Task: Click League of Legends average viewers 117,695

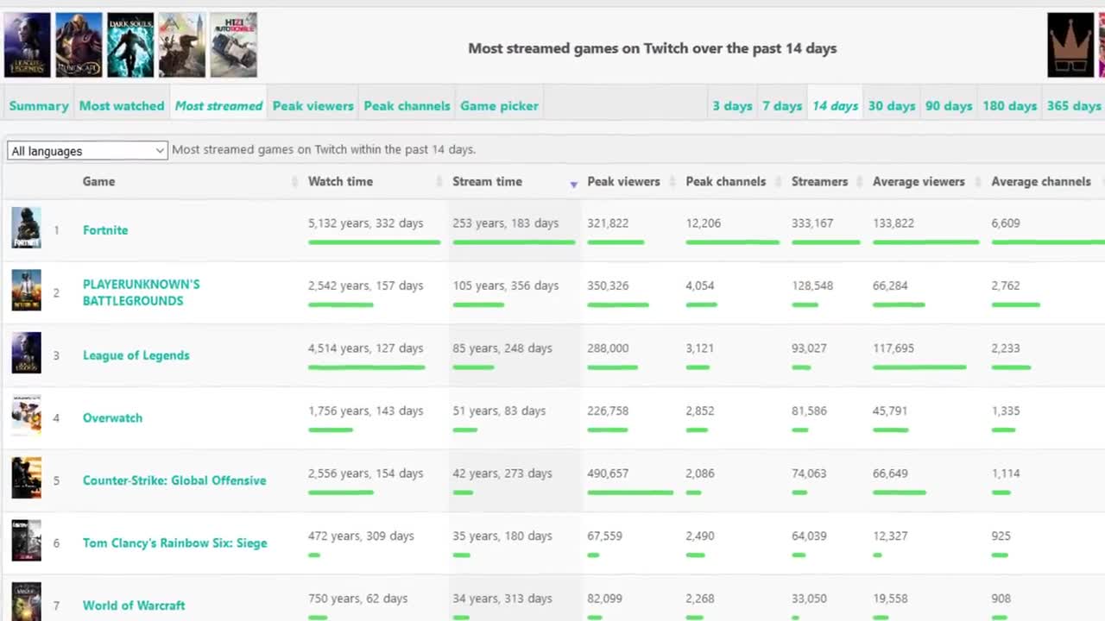Action: pyautogui.click(x=893, y=348)
